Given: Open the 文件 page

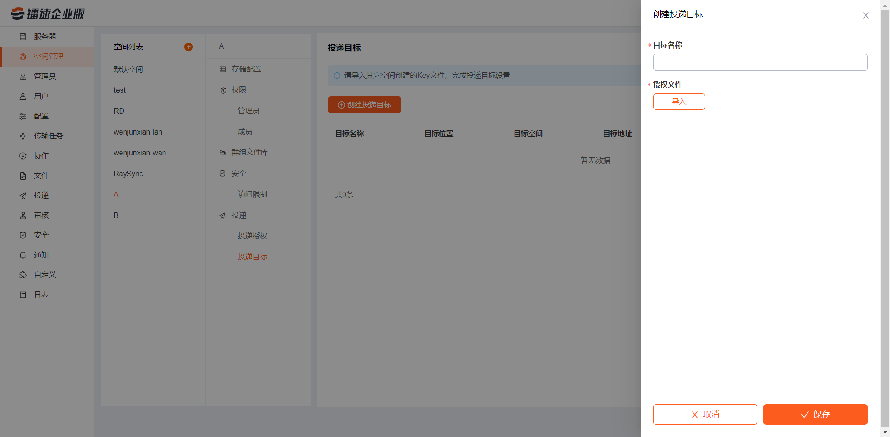Looking at the screenshot, I should 41,175.
